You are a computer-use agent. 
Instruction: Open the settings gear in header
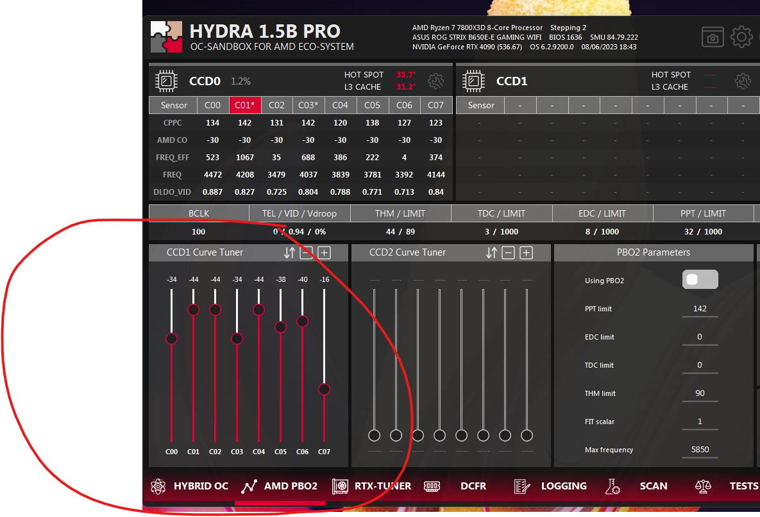tap(741, 37)
